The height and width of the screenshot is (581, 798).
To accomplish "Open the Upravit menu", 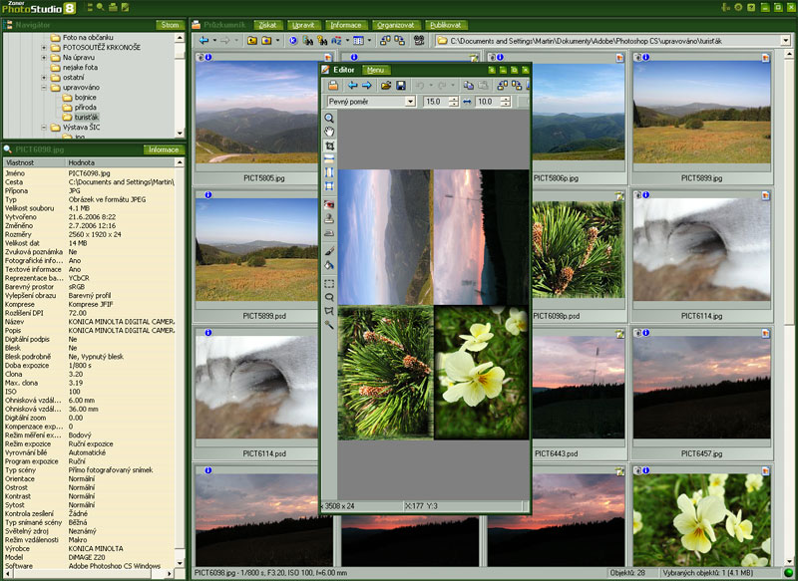I will point(304,25).
